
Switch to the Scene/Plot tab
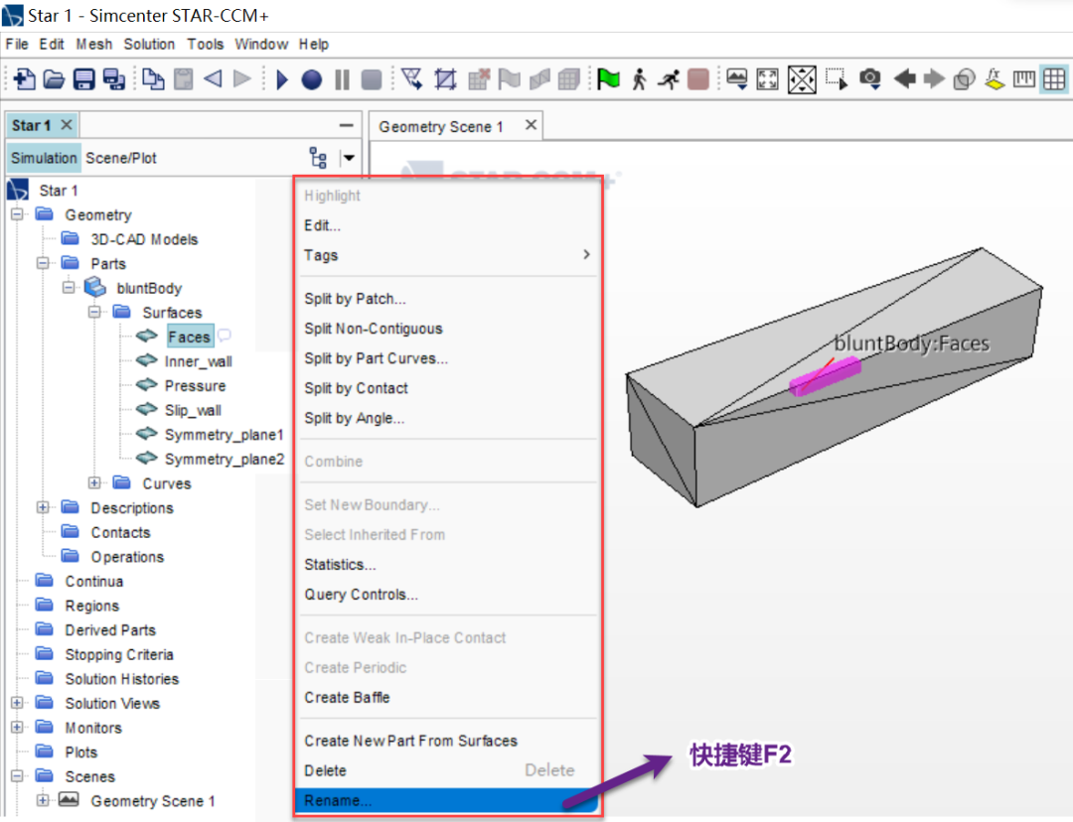pyautogui.click(x=121, y=158)
